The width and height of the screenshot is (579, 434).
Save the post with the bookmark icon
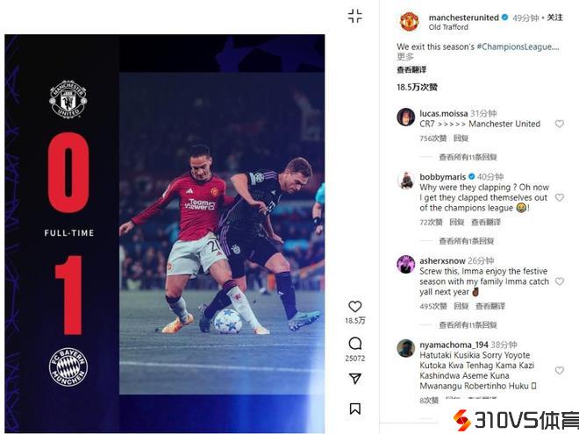(355, 409)
